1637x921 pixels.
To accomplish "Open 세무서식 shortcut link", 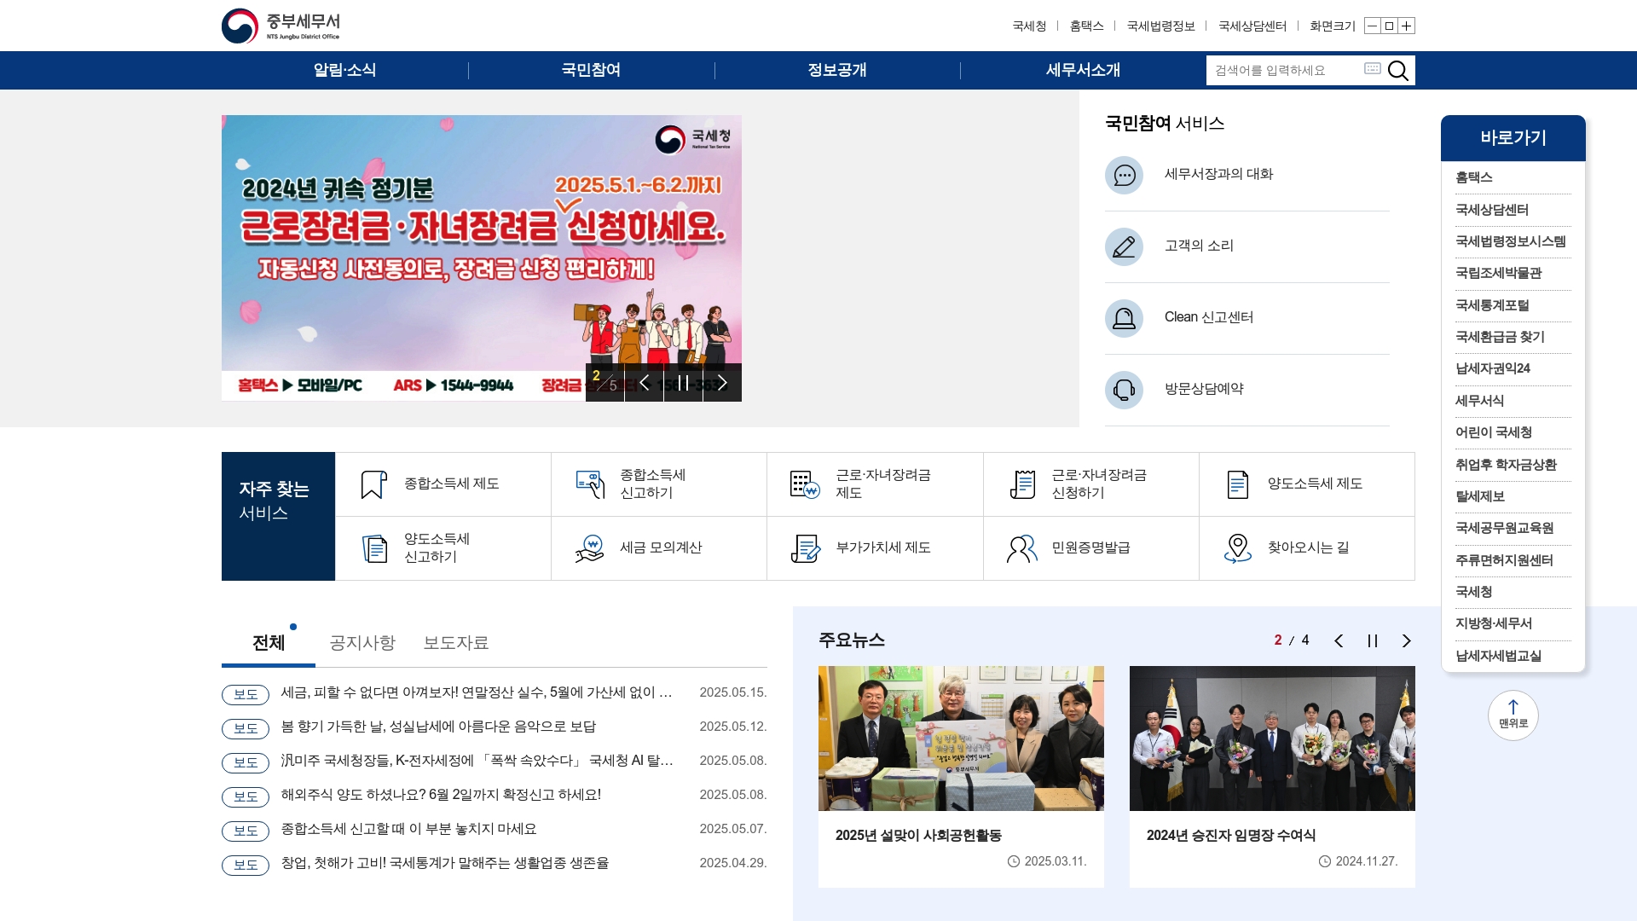I will pos(1479,401).
